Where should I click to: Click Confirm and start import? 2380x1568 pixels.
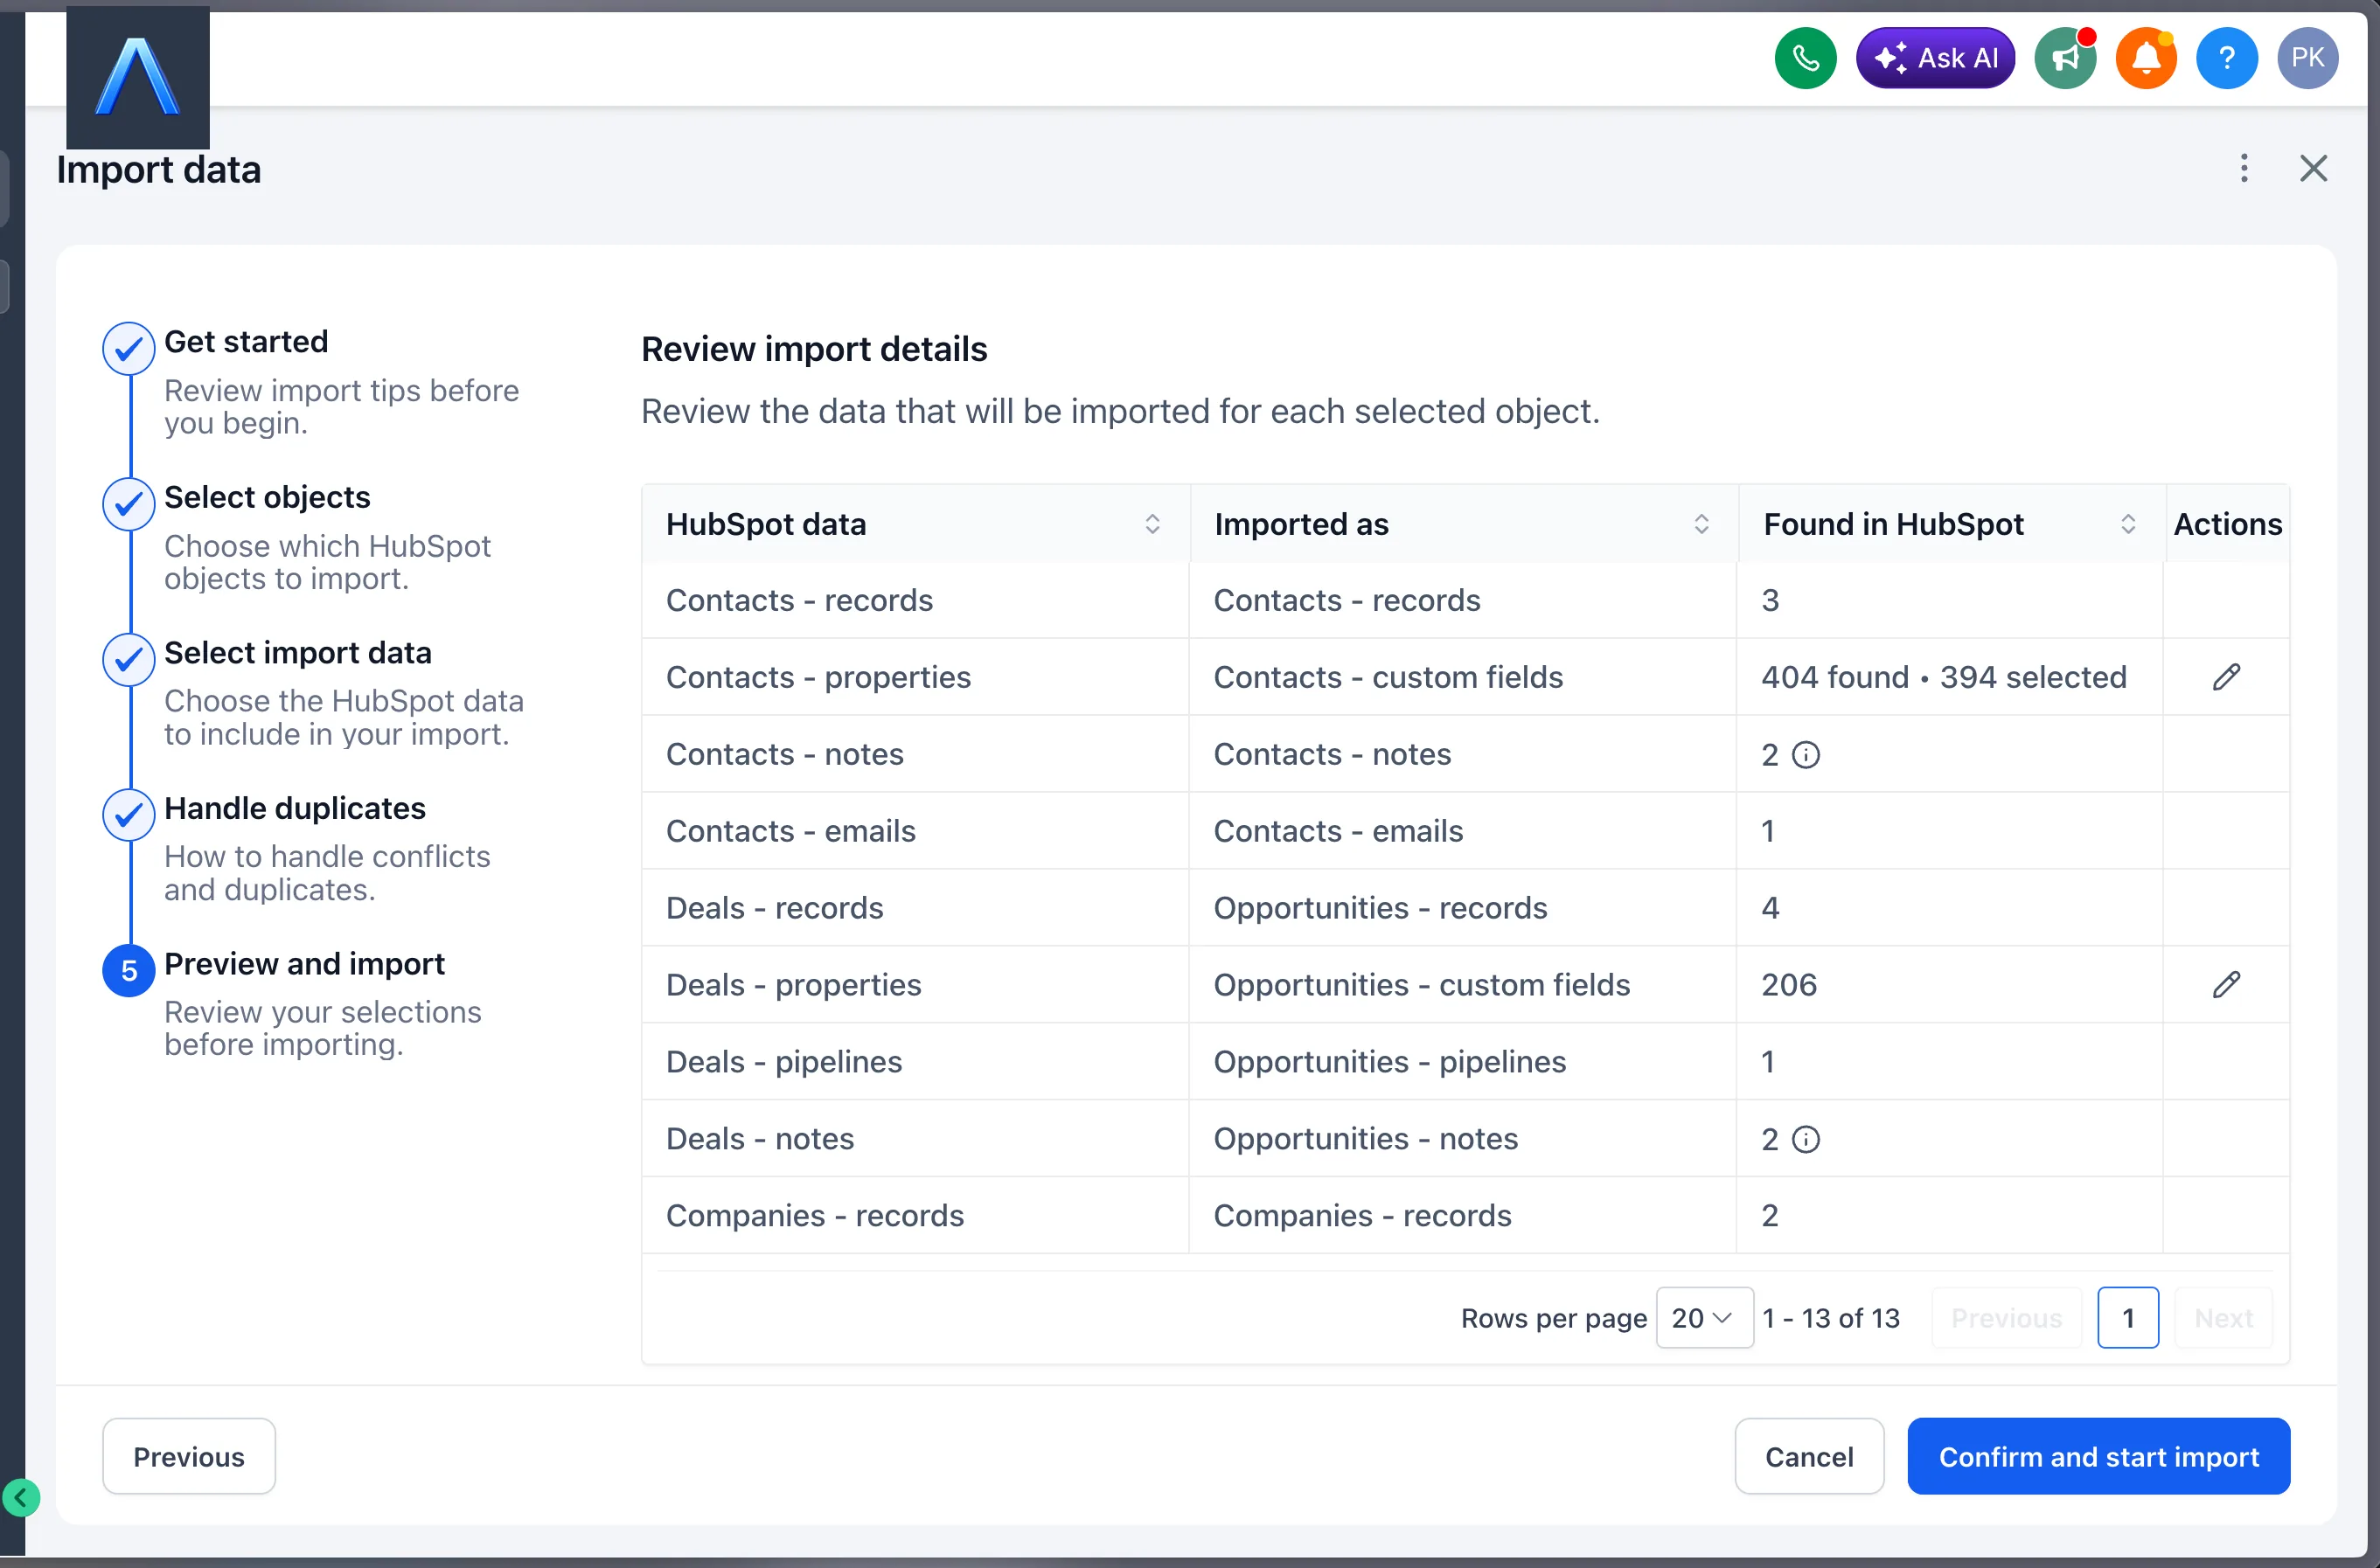click(x=2098, y=1457)
